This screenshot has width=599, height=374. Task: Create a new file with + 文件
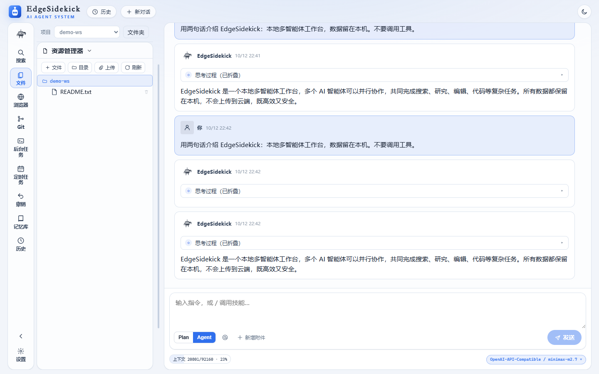pyautogui.click(x=54, y=67)
